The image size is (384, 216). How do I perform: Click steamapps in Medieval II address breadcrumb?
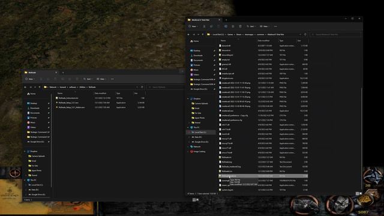tap(249, 35)
